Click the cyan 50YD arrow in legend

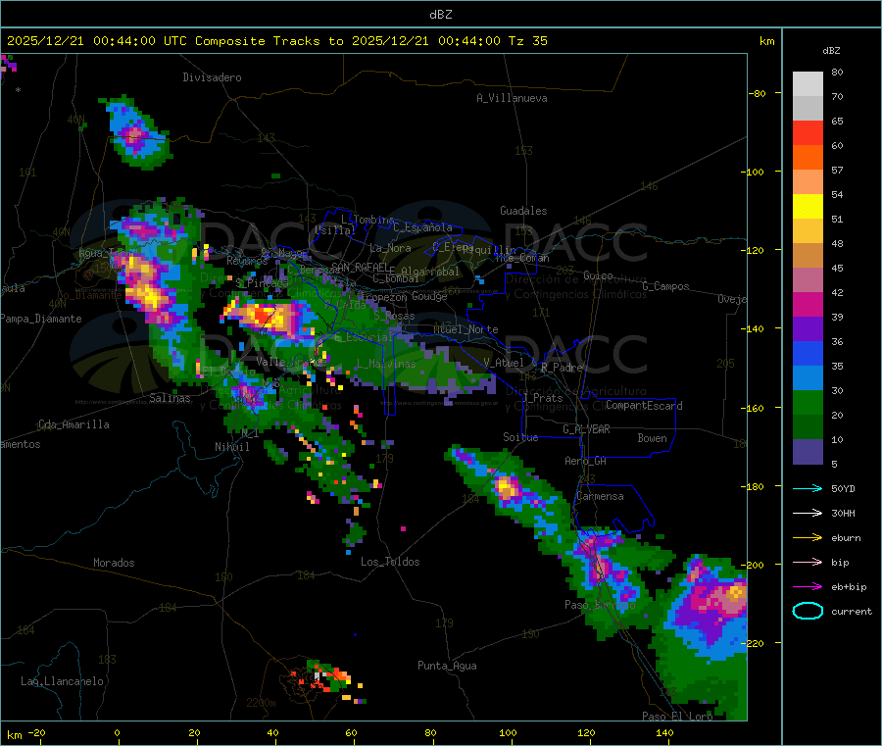point(808,488)
